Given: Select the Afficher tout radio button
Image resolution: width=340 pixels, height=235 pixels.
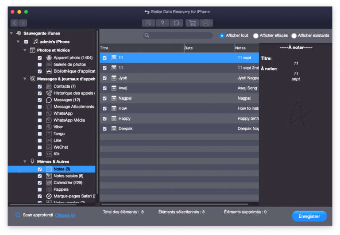Looking at the screenshot, I should [x=222, y=35].
